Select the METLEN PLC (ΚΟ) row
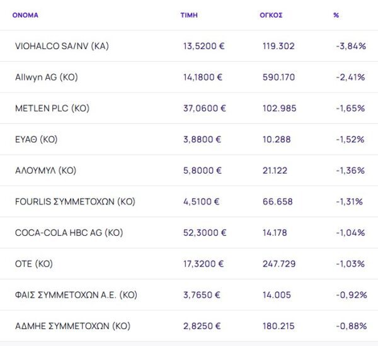The image size is (378, 346). pyautogui.click(x=52, y=108)
